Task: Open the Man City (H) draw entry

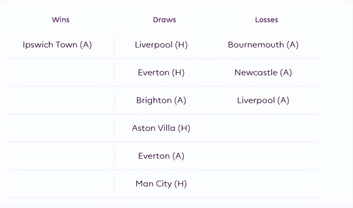Action: [161, 184]
